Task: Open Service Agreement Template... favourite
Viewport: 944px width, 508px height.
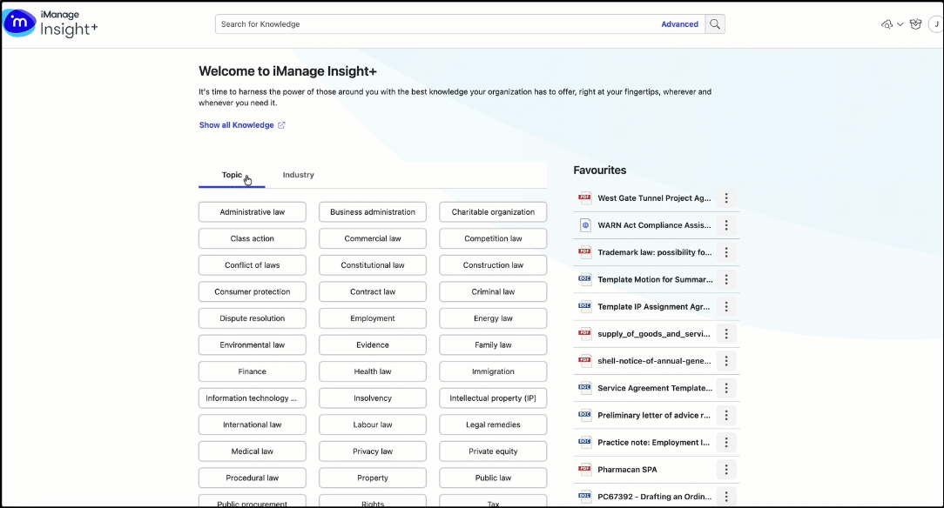Action: pyautogui.click(x=654, y=388)
